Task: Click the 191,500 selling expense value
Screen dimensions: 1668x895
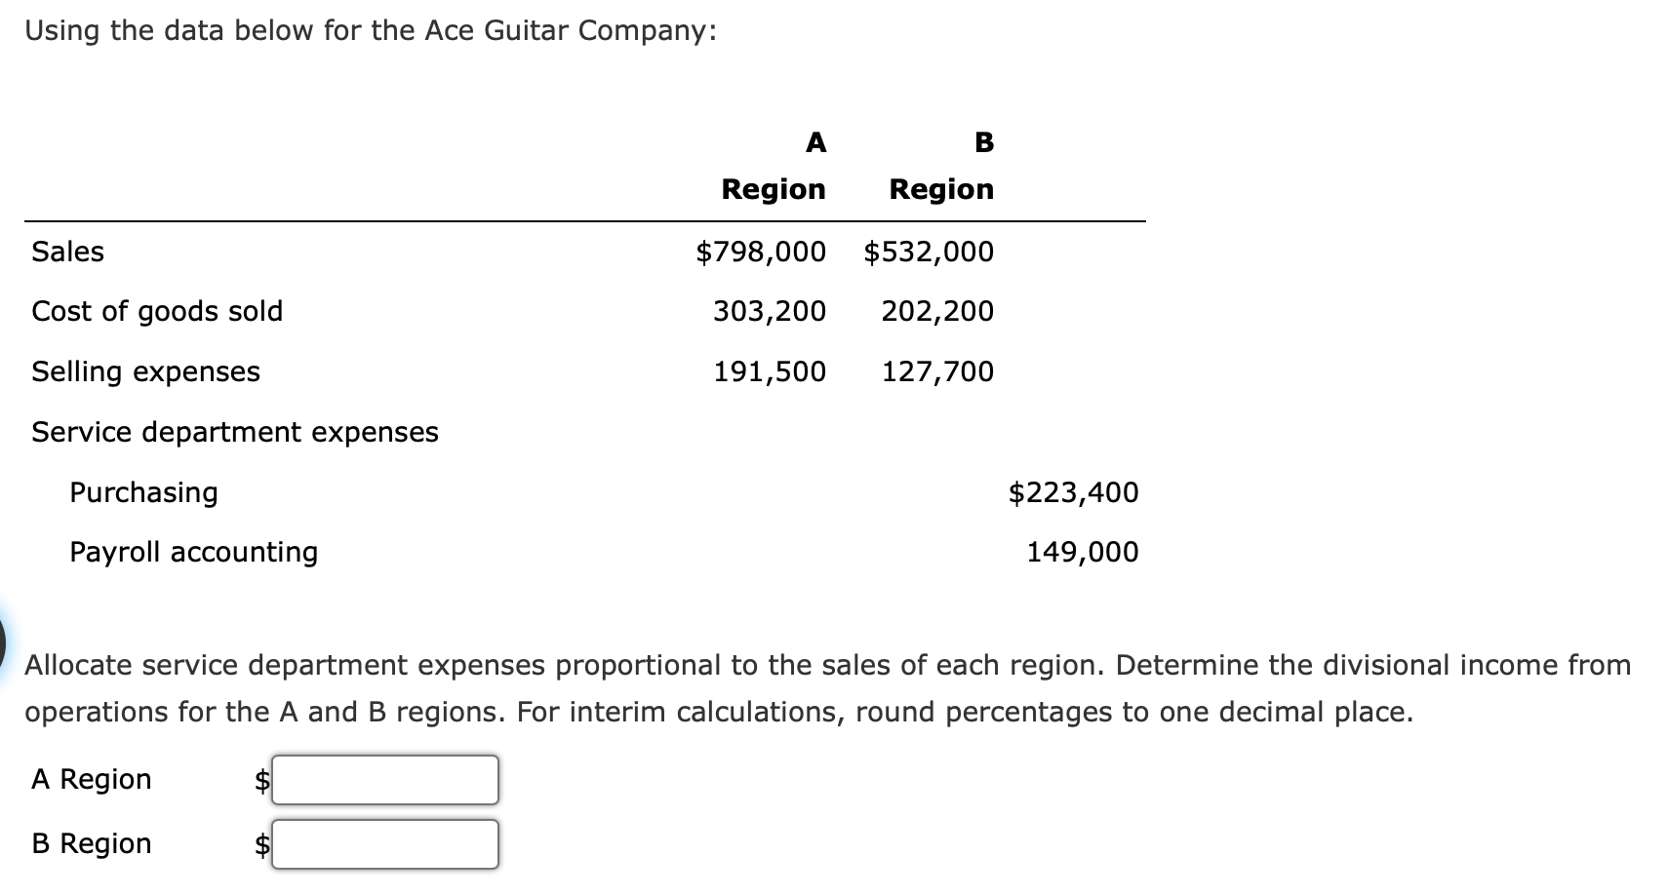Action: (770, 371)
